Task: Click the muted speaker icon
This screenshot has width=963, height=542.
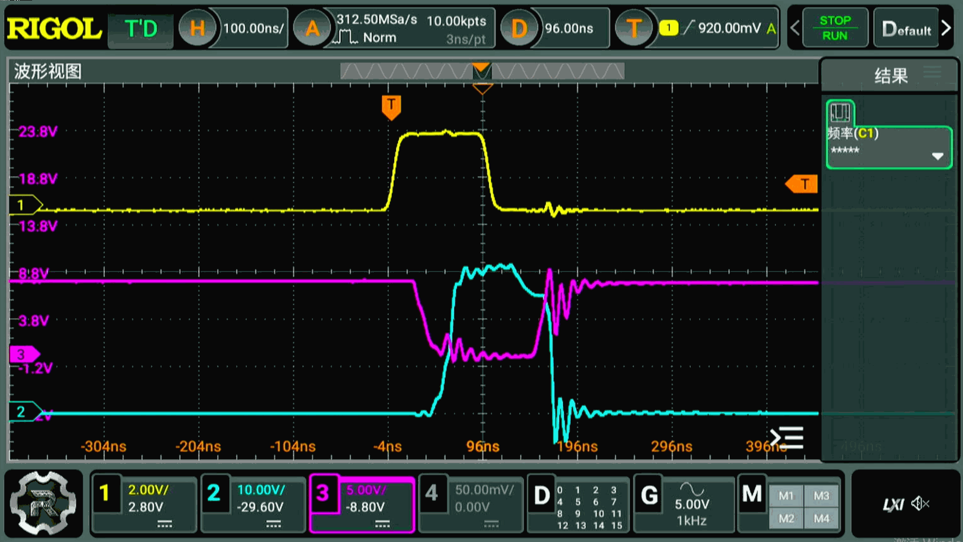Action: [920, 503]
